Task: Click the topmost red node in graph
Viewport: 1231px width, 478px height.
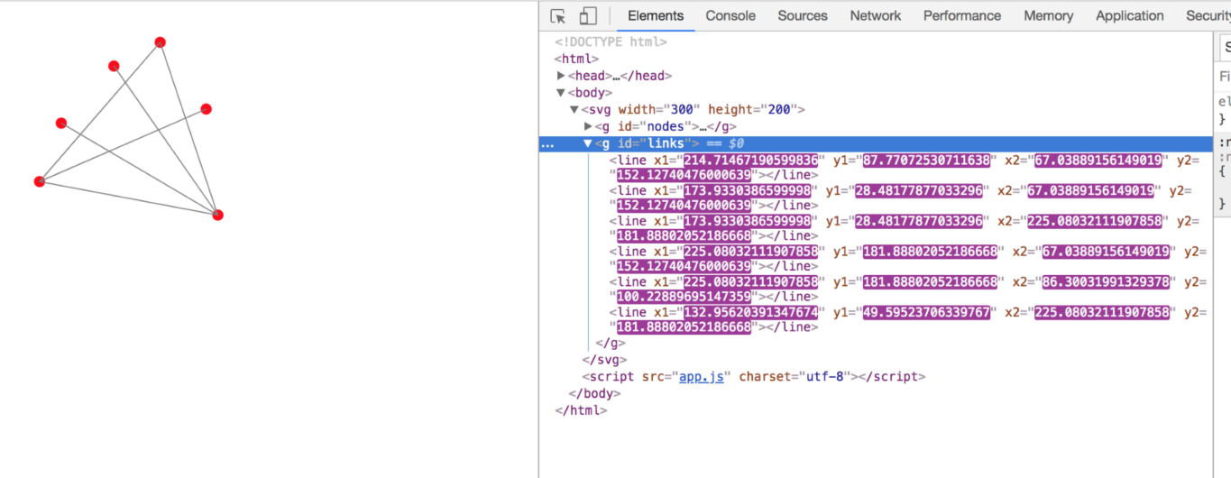Action: click(x=160, y=42)
